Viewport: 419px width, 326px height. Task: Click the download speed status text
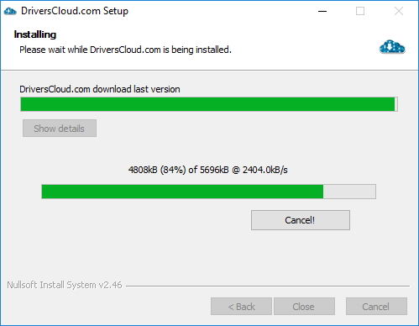pos(208,170)
